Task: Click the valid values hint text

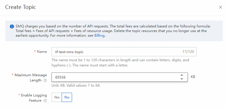Action: 76,85
